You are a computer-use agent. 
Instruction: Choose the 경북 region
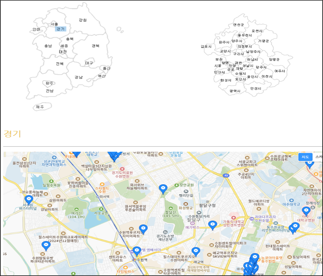[96, 46]
